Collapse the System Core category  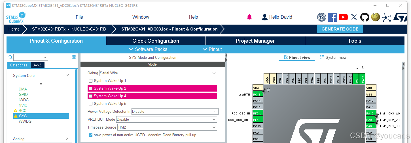(x=67, y=75)
